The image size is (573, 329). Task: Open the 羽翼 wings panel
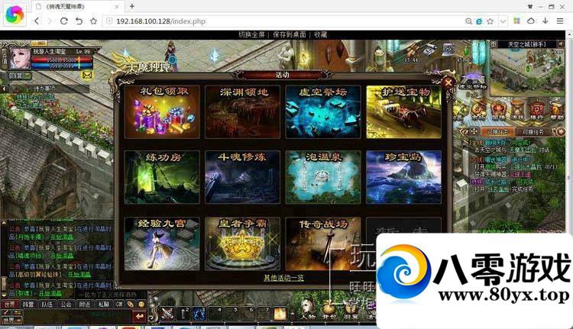click(x=351, y=310)
